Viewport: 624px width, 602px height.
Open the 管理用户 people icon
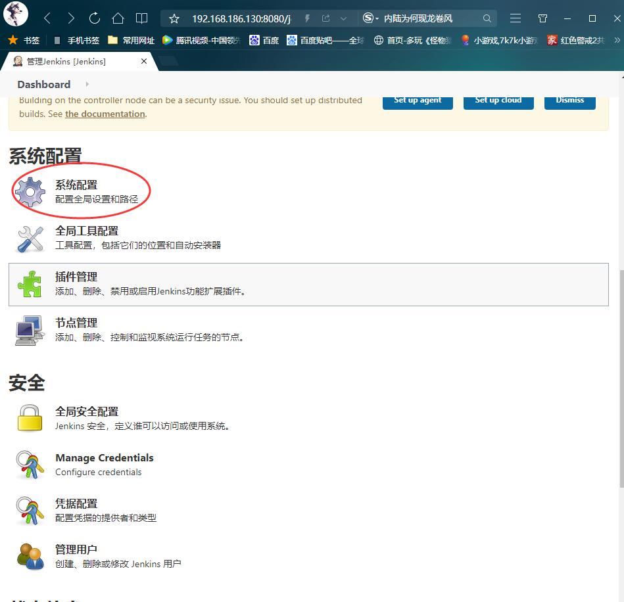pos(31,556)
